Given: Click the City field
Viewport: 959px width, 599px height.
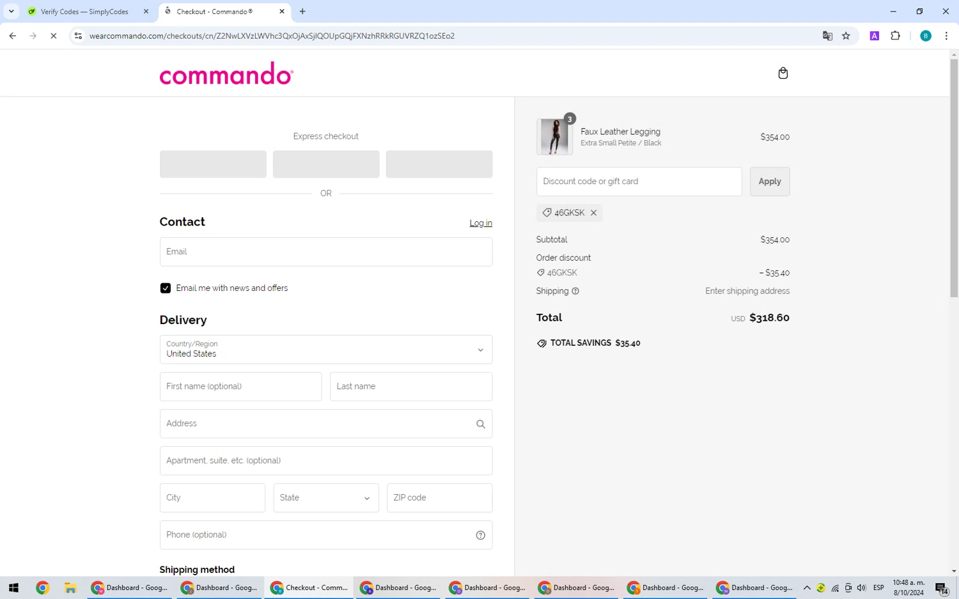Looking at the screenshot, I should [x=212, y=498].
